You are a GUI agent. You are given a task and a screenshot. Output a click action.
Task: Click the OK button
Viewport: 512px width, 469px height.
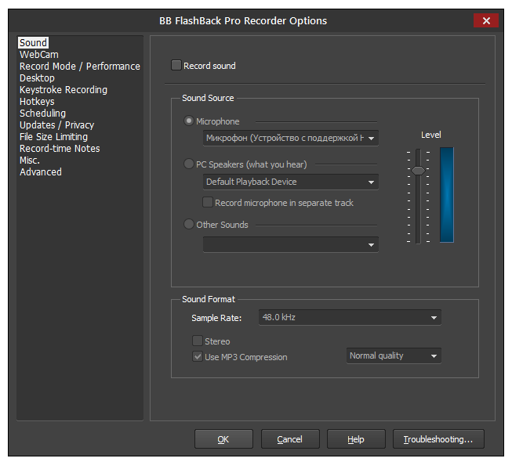223,439
